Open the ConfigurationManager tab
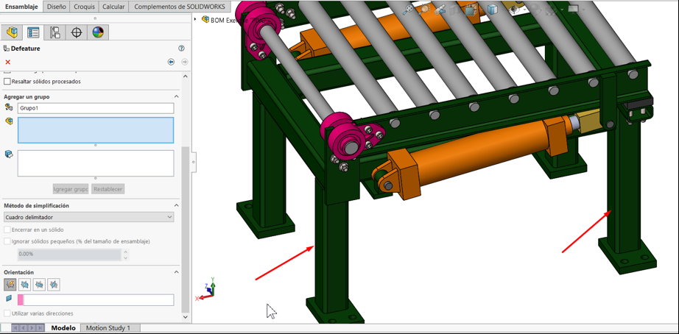This screenshot has height=334, width=679. (x=55, y=32)
